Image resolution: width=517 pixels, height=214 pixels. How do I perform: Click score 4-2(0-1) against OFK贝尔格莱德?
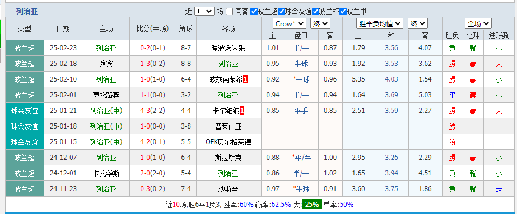click(153, 142)
